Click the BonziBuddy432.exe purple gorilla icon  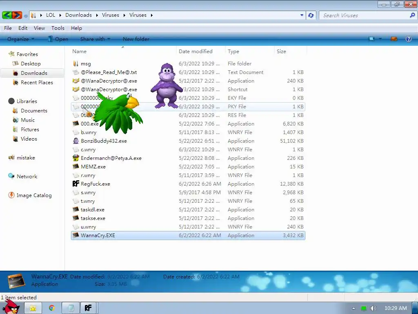pos(76,141)
